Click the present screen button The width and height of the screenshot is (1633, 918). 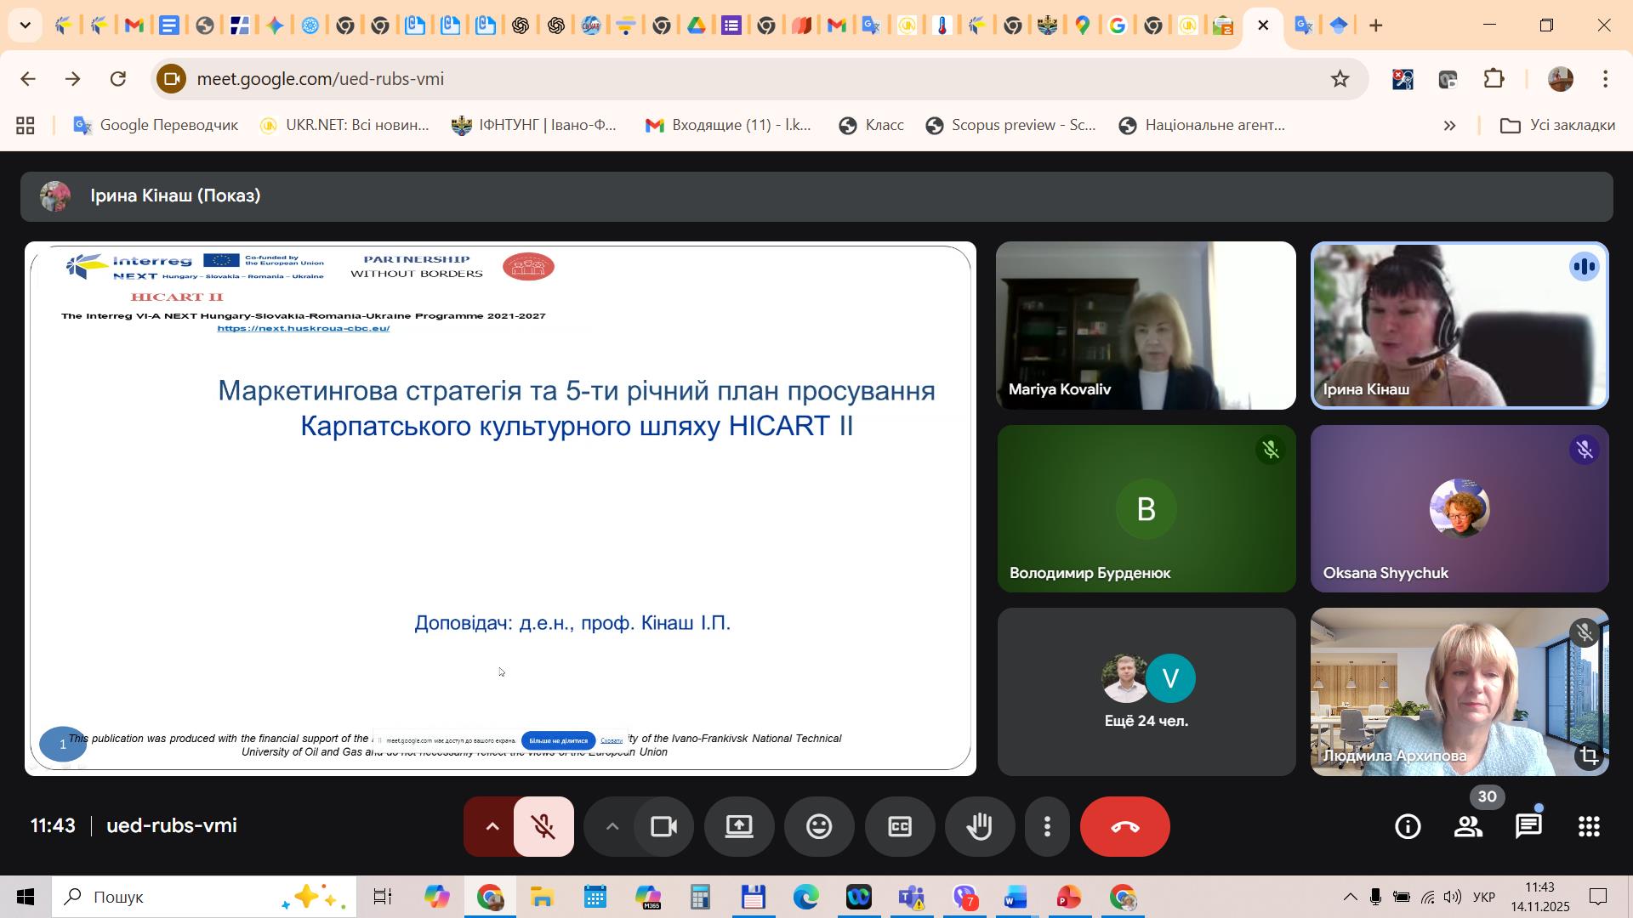pos(739,827)
